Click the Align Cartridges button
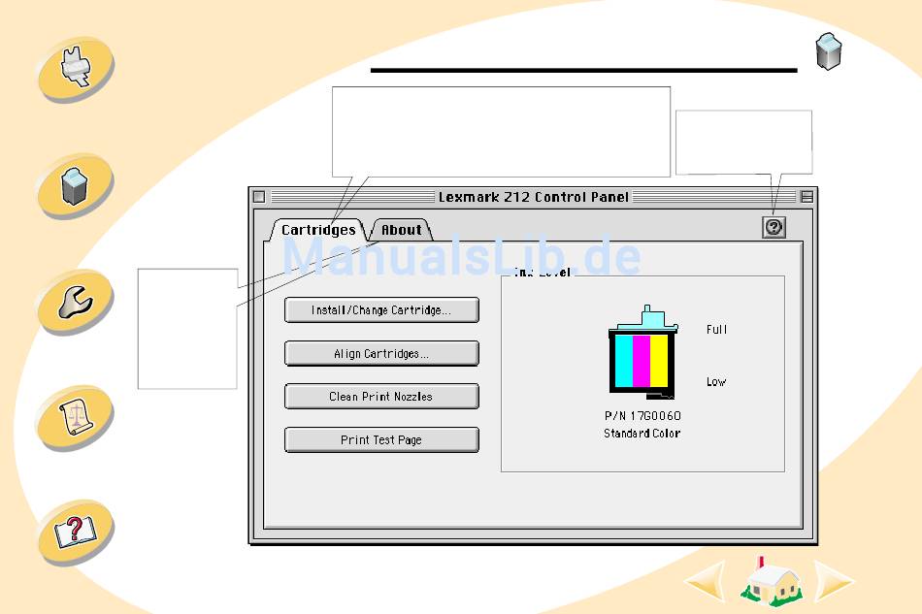922x614 pixels. pyautogui.click(x=381, y=354)
